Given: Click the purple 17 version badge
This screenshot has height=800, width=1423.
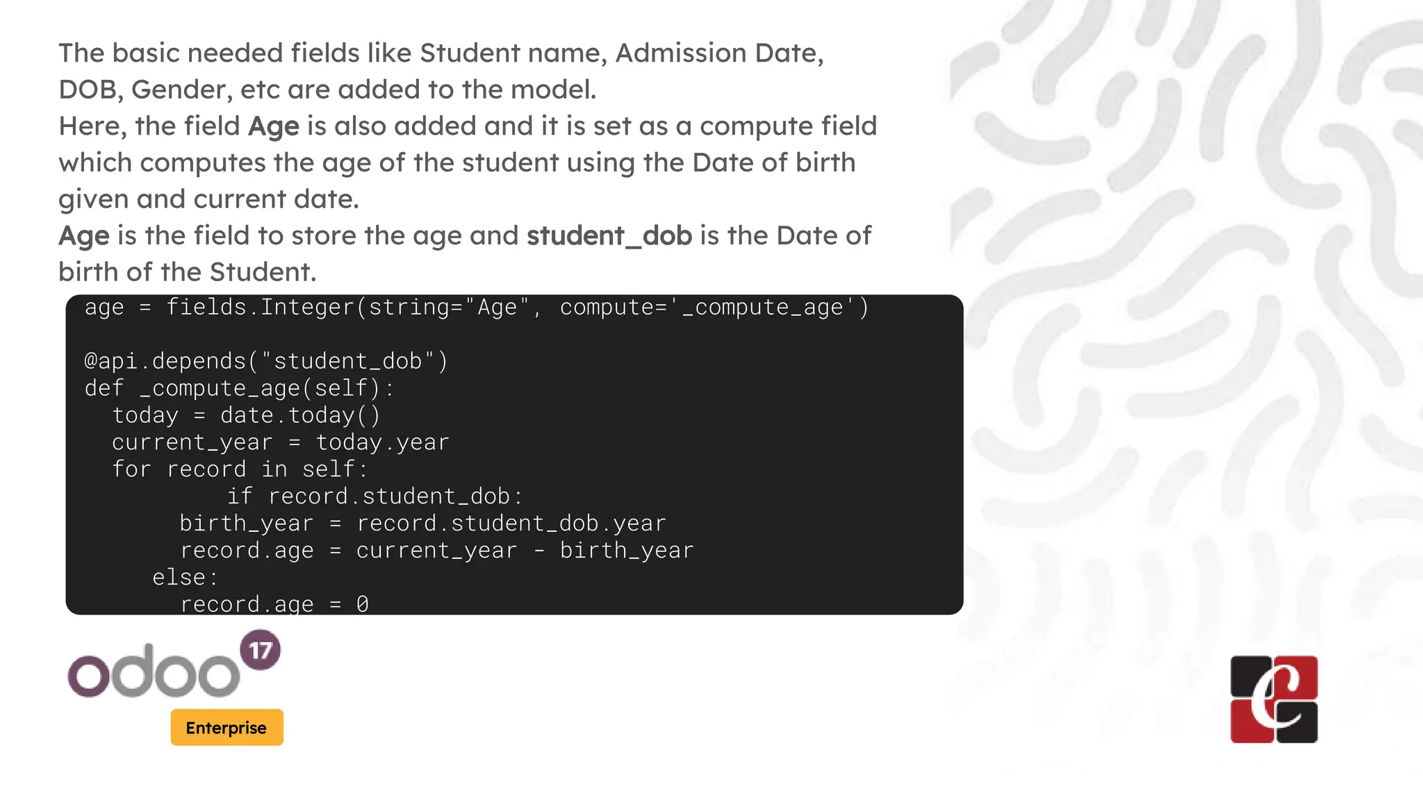Looking at the screenshot, I should click(261, 650).
